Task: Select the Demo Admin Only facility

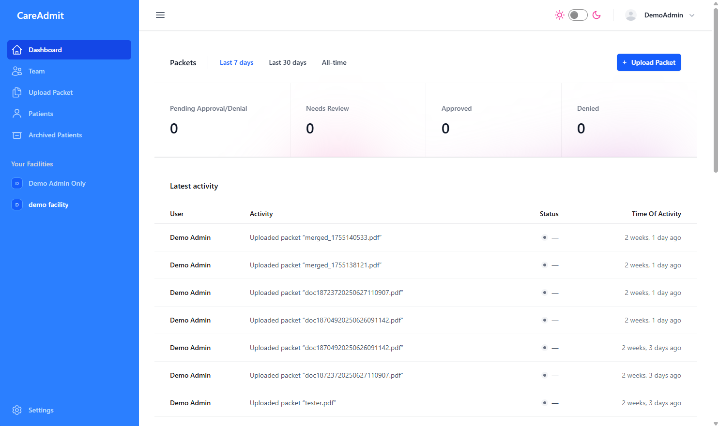Action: [57, 183]
